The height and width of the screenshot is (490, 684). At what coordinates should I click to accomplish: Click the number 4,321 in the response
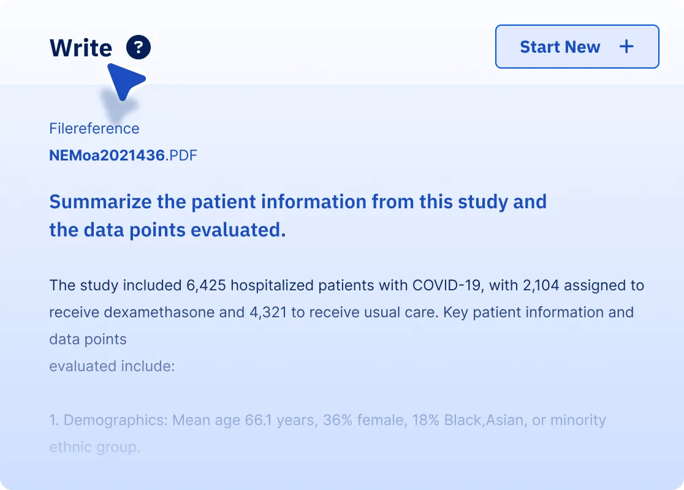pos(268,312)
